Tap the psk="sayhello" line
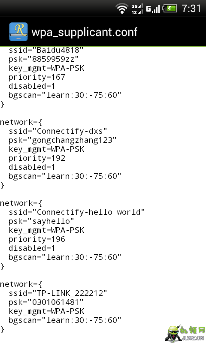 41,221
